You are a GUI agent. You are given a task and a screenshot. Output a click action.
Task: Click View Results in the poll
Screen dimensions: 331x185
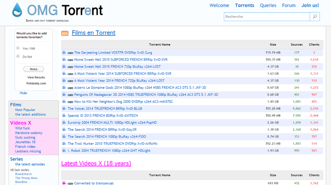point(36,77)
